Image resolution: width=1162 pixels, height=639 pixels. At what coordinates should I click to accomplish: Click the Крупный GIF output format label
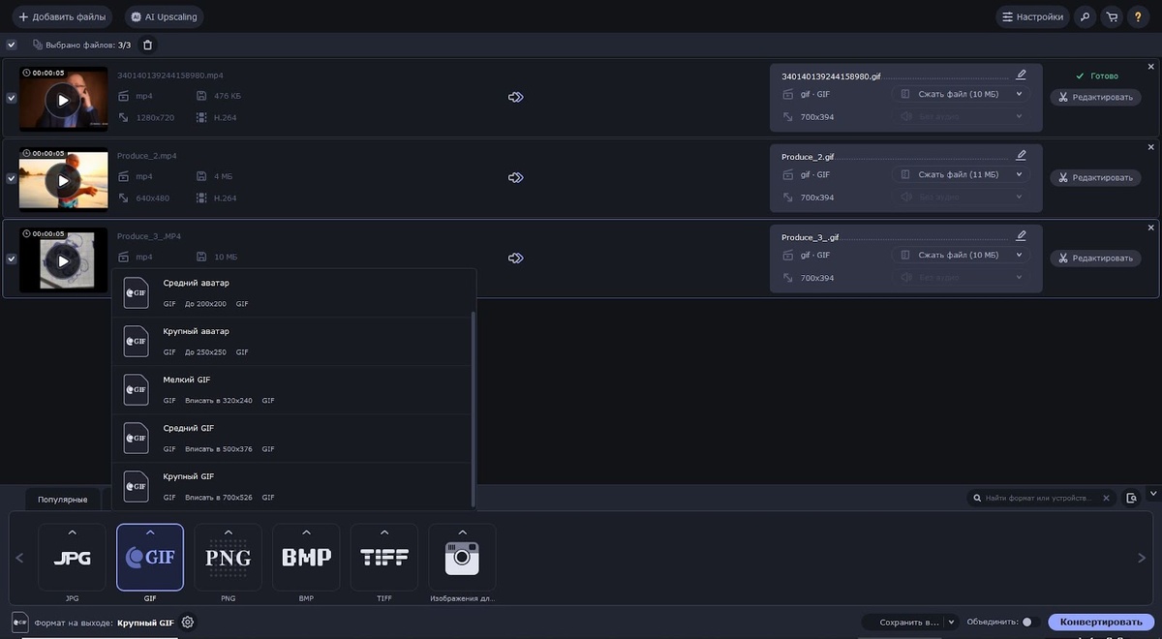pyautogui.click(x=146, y=623)
